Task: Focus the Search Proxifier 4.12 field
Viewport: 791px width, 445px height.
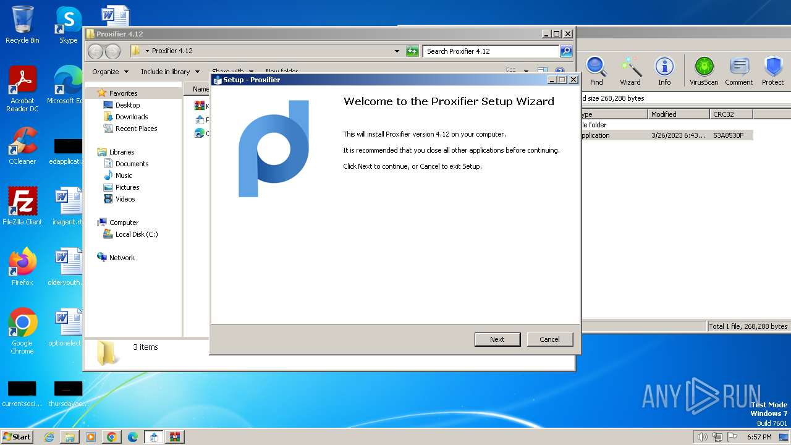Action: click(x=491, y=51)
